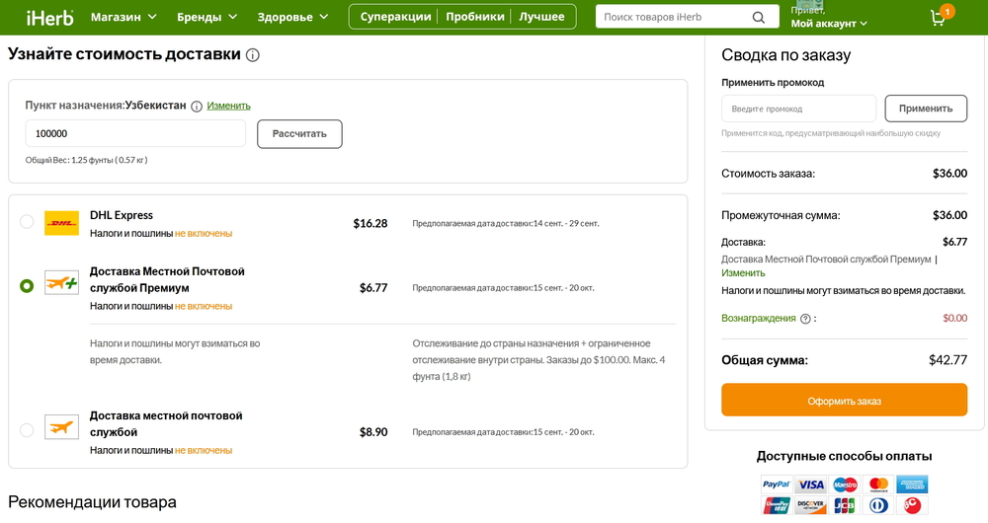The image size is (988, 523).
Task: Select Доставка Местной Почтовой службой Премиум radio
Action: pos(27,286)
